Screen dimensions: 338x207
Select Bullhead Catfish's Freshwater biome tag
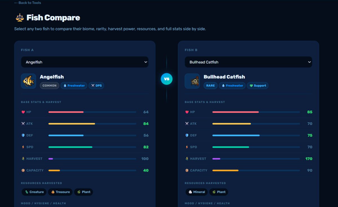(232, 86)
